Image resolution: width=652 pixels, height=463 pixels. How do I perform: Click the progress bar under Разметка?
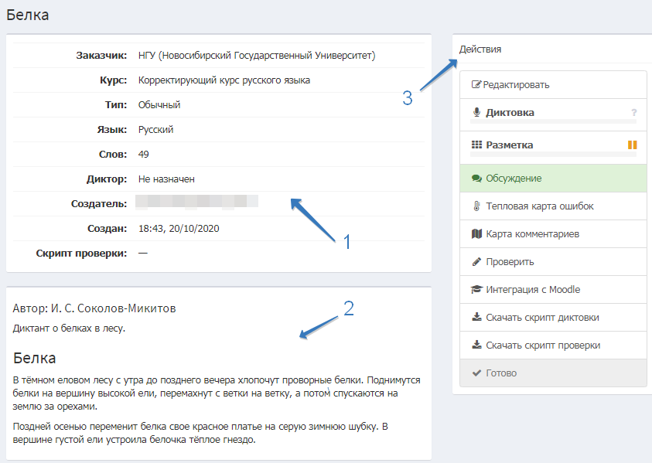pos(553,155)
